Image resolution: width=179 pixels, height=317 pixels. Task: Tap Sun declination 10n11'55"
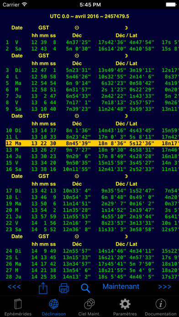77,169
